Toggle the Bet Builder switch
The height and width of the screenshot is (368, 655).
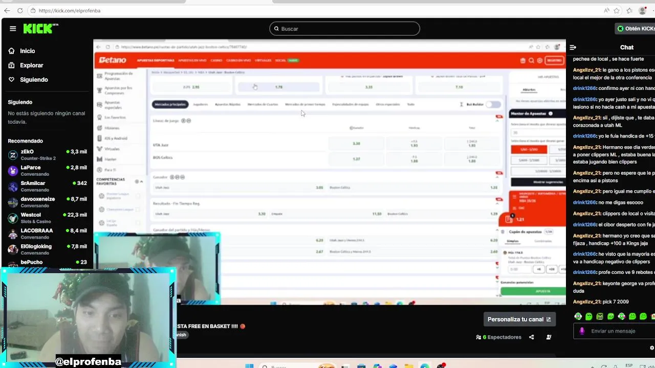point(493,104)
